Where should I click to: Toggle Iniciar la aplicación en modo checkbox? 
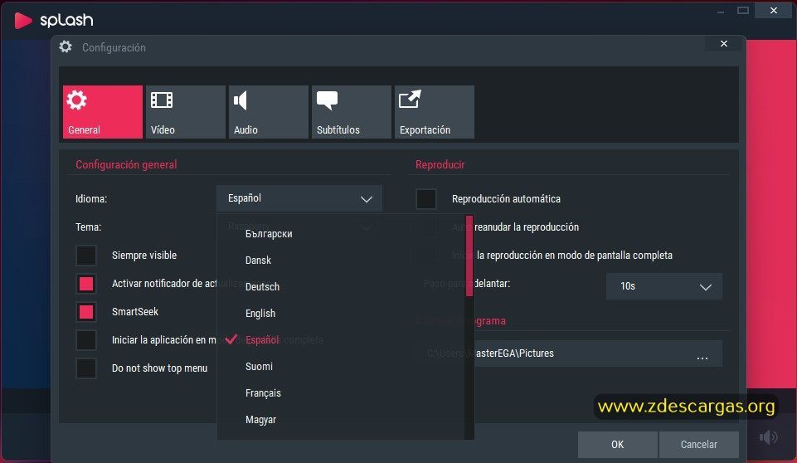(86, 340)
